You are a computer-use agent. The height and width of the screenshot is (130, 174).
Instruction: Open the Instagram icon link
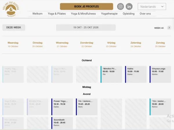click(x=120, y=7)
